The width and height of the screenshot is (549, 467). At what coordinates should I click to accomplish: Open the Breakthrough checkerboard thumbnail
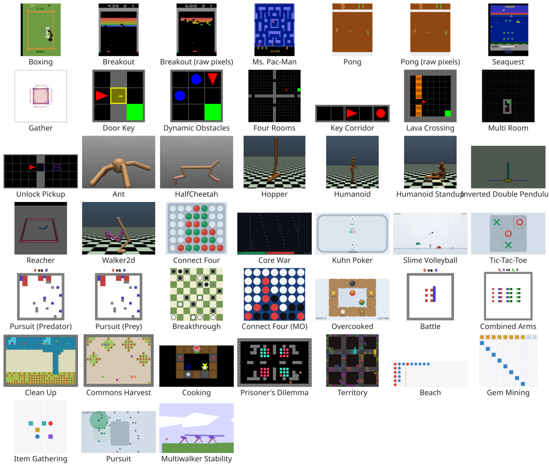[x=197, y=295]
